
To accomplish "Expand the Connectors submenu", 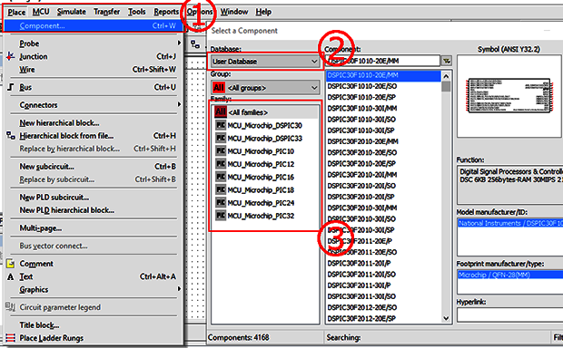I will pos(94,105).
